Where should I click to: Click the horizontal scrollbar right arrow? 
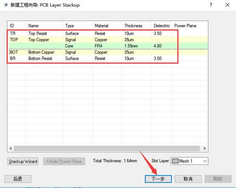pos(205,149)
